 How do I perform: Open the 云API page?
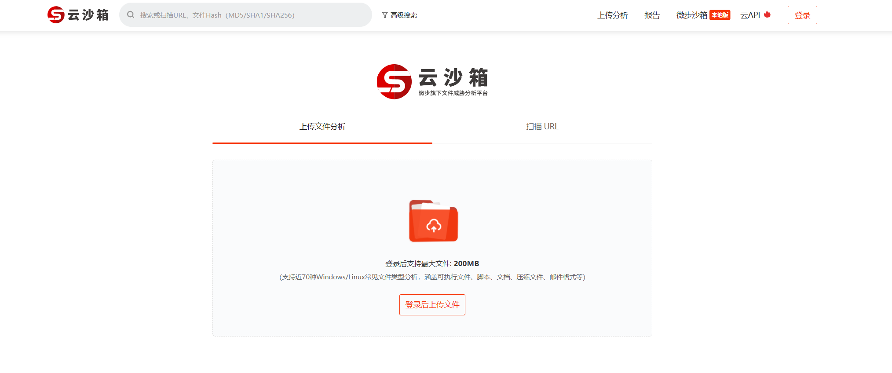pos(750,15)
